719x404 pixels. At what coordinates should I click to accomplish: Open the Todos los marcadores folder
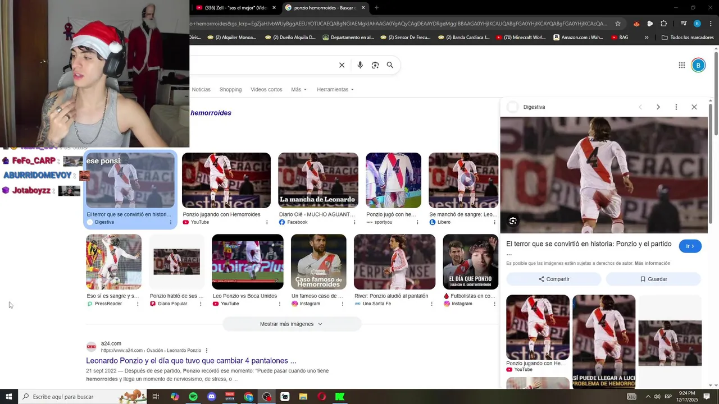[x=688, y=38]
